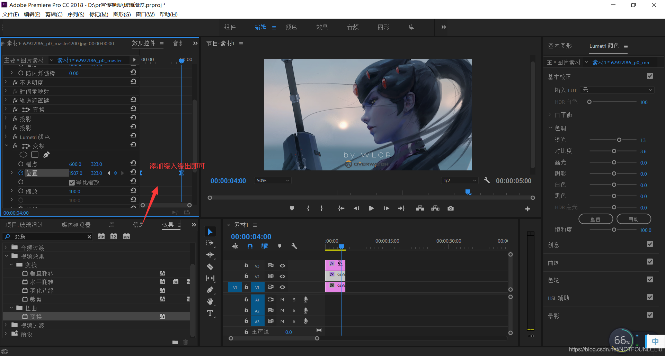This screenshot has height=356, width=665.
Task: Expand Lumetri 颜色 effect in effect controls
Action: (6, 137)
